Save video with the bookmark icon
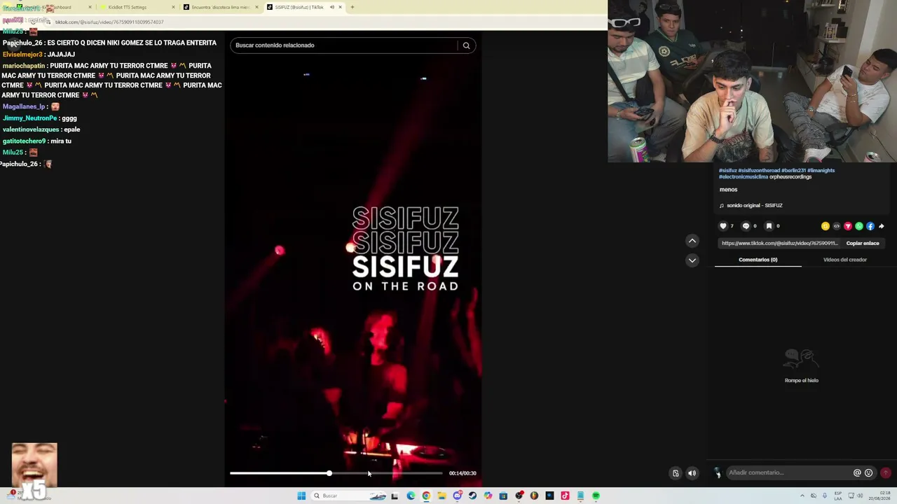 [769, 226]
